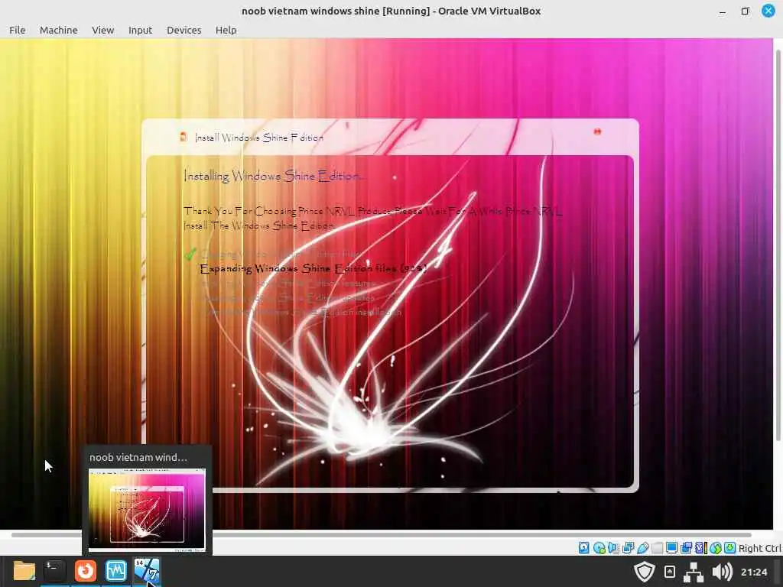The width and height of the screenshot is (783, 587).
Task: Open the File menu in VirtualBox
Action: point(17,30)
